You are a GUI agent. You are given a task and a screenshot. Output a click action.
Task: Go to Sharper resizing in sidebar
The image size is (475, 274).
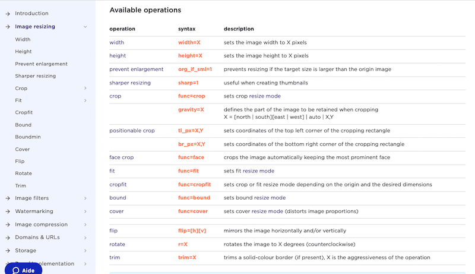[36, 76]
